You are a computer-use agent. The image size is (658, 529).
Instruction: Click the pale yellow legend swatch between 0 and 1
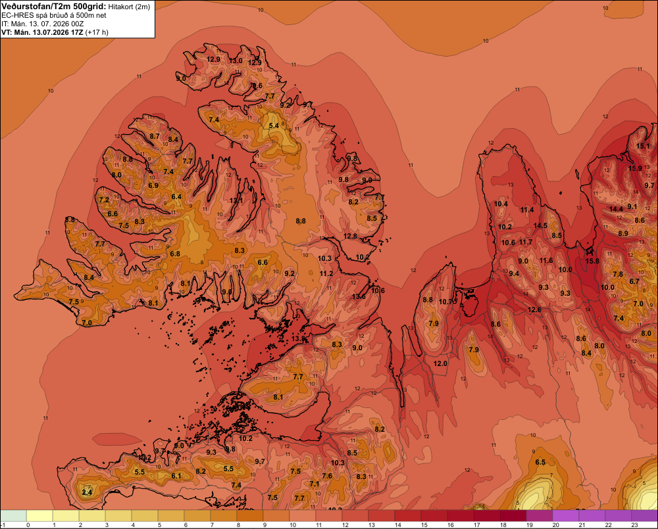[x=39, y=516]
